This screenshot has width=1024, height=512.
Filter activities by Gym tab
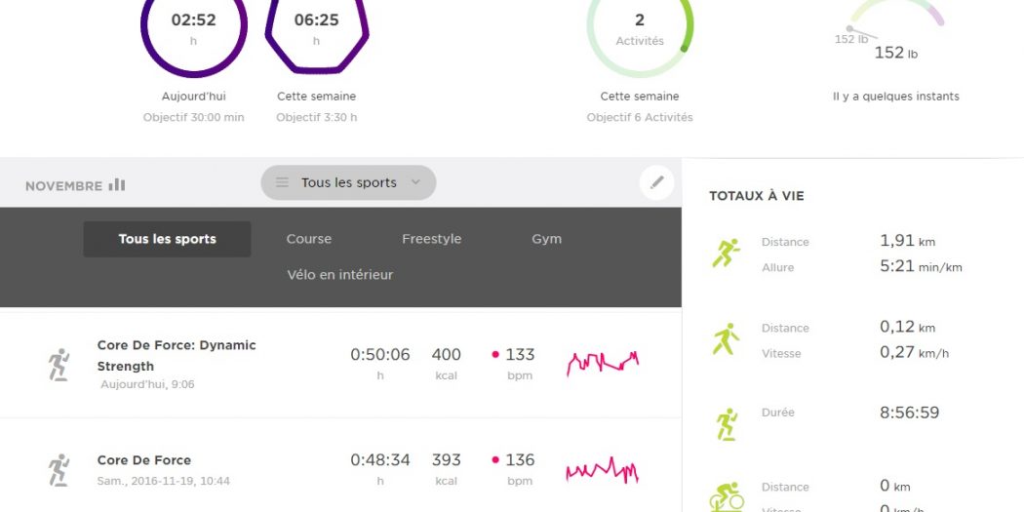(x=546, y=239)
